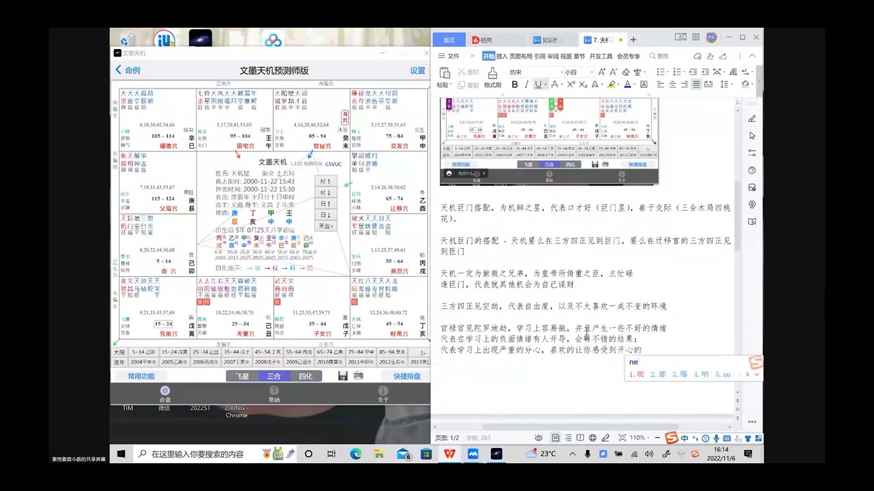Click the printer icon in chart app
The height and width of the screenshot is (491, 874).
tap(358, 376)
